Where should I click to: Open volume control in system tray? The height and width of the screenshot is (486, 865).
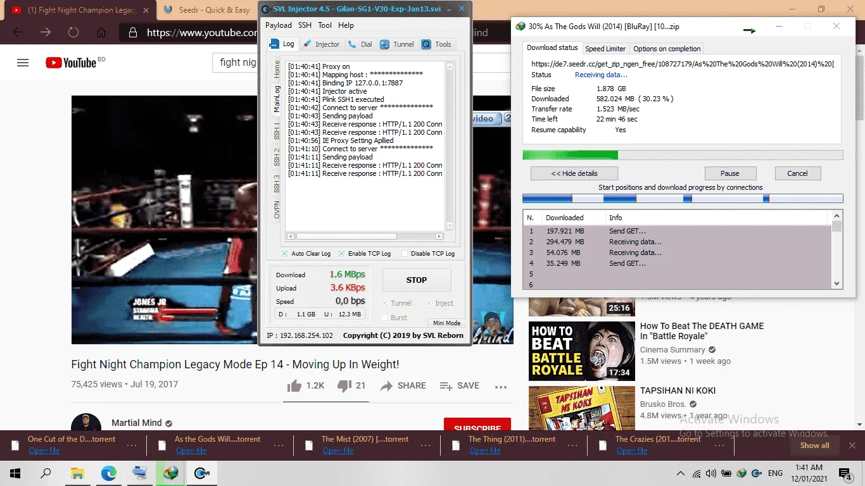(x=711, y=473)
